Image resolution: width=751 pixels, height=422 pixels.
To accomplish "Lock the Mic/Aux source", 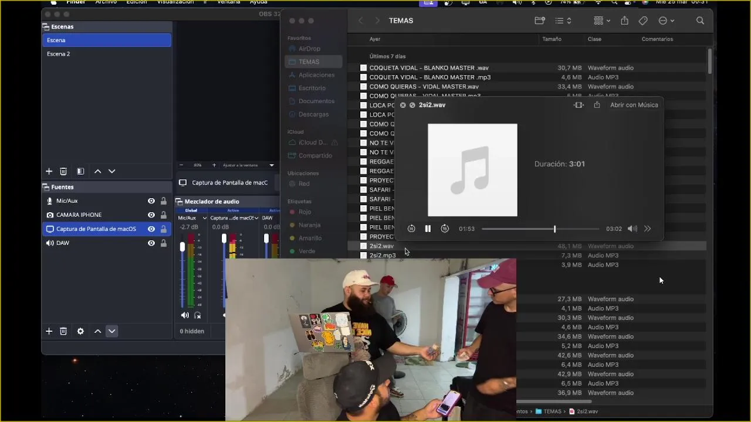I will [164, 200].
